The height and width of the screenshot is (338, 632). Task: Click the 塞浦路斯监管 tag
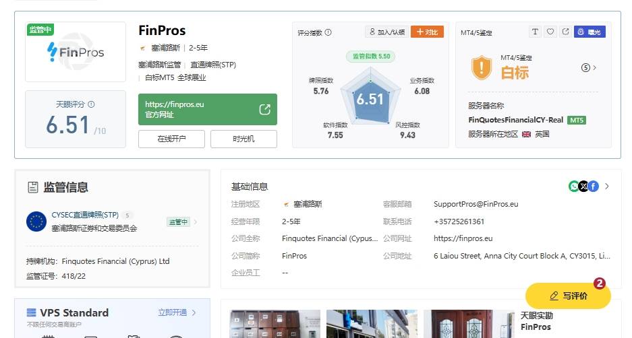click(x=160, y=65)
